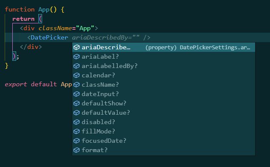Screen dimensions: 270x167
Task: Click the (property) DatePickerSettings detail text
Action: (x=198, y=47)
